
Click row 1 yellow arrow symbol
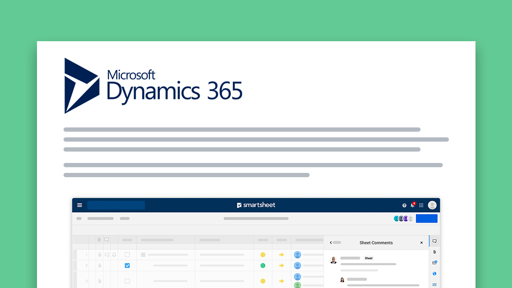282,255
